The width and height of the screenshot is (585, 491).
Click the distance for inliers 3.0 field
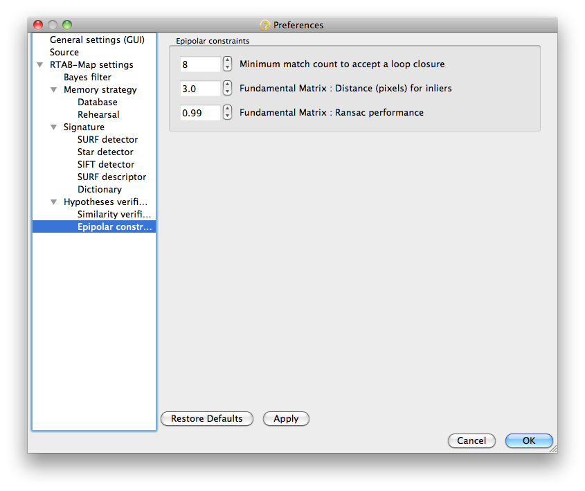point(200,89)
